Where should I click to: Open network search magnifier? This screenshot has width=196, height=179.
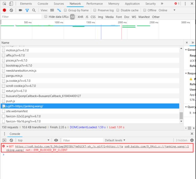click(34, 10)
